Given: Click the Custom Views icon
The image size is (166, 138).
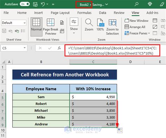Looking at the screenshot, I should (x=62, y=31).
